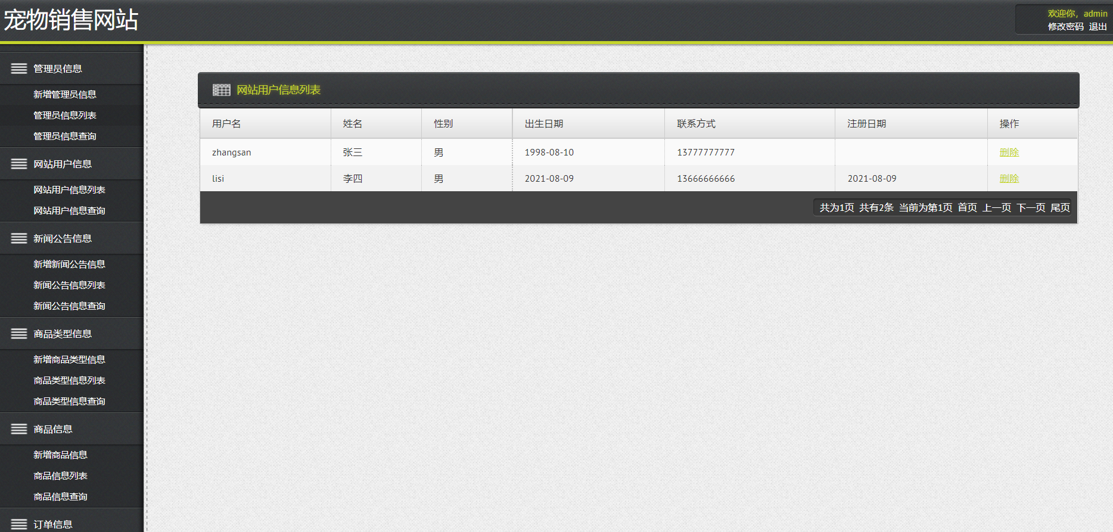The width and height of the screenshot is (1113, 532).
Task: Click the hamburger icon beside 新闻公告信息
Action: 19,238
